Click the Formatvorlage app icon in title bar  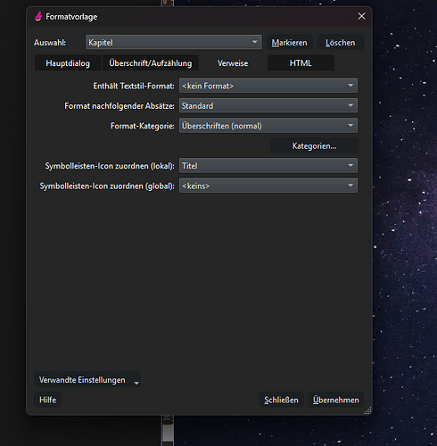pyautogui.click(x=38, y=16)
